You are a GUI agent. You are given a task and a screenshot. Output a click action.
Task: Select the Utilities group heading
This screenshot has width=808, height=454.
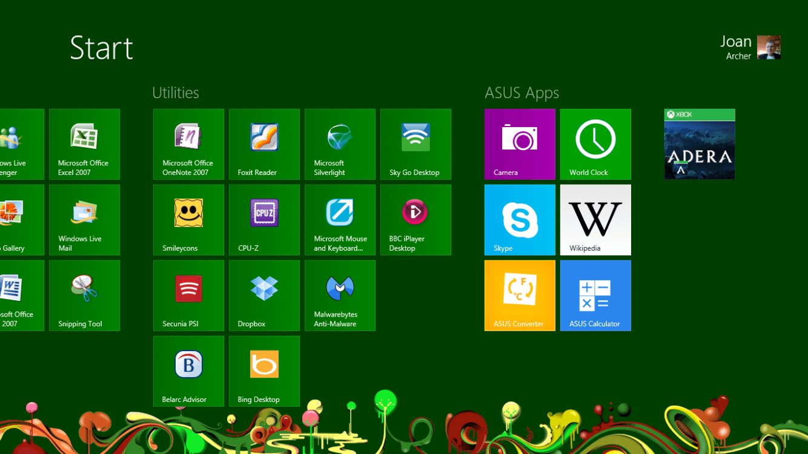pyautogui.click(x=176, y=93)
